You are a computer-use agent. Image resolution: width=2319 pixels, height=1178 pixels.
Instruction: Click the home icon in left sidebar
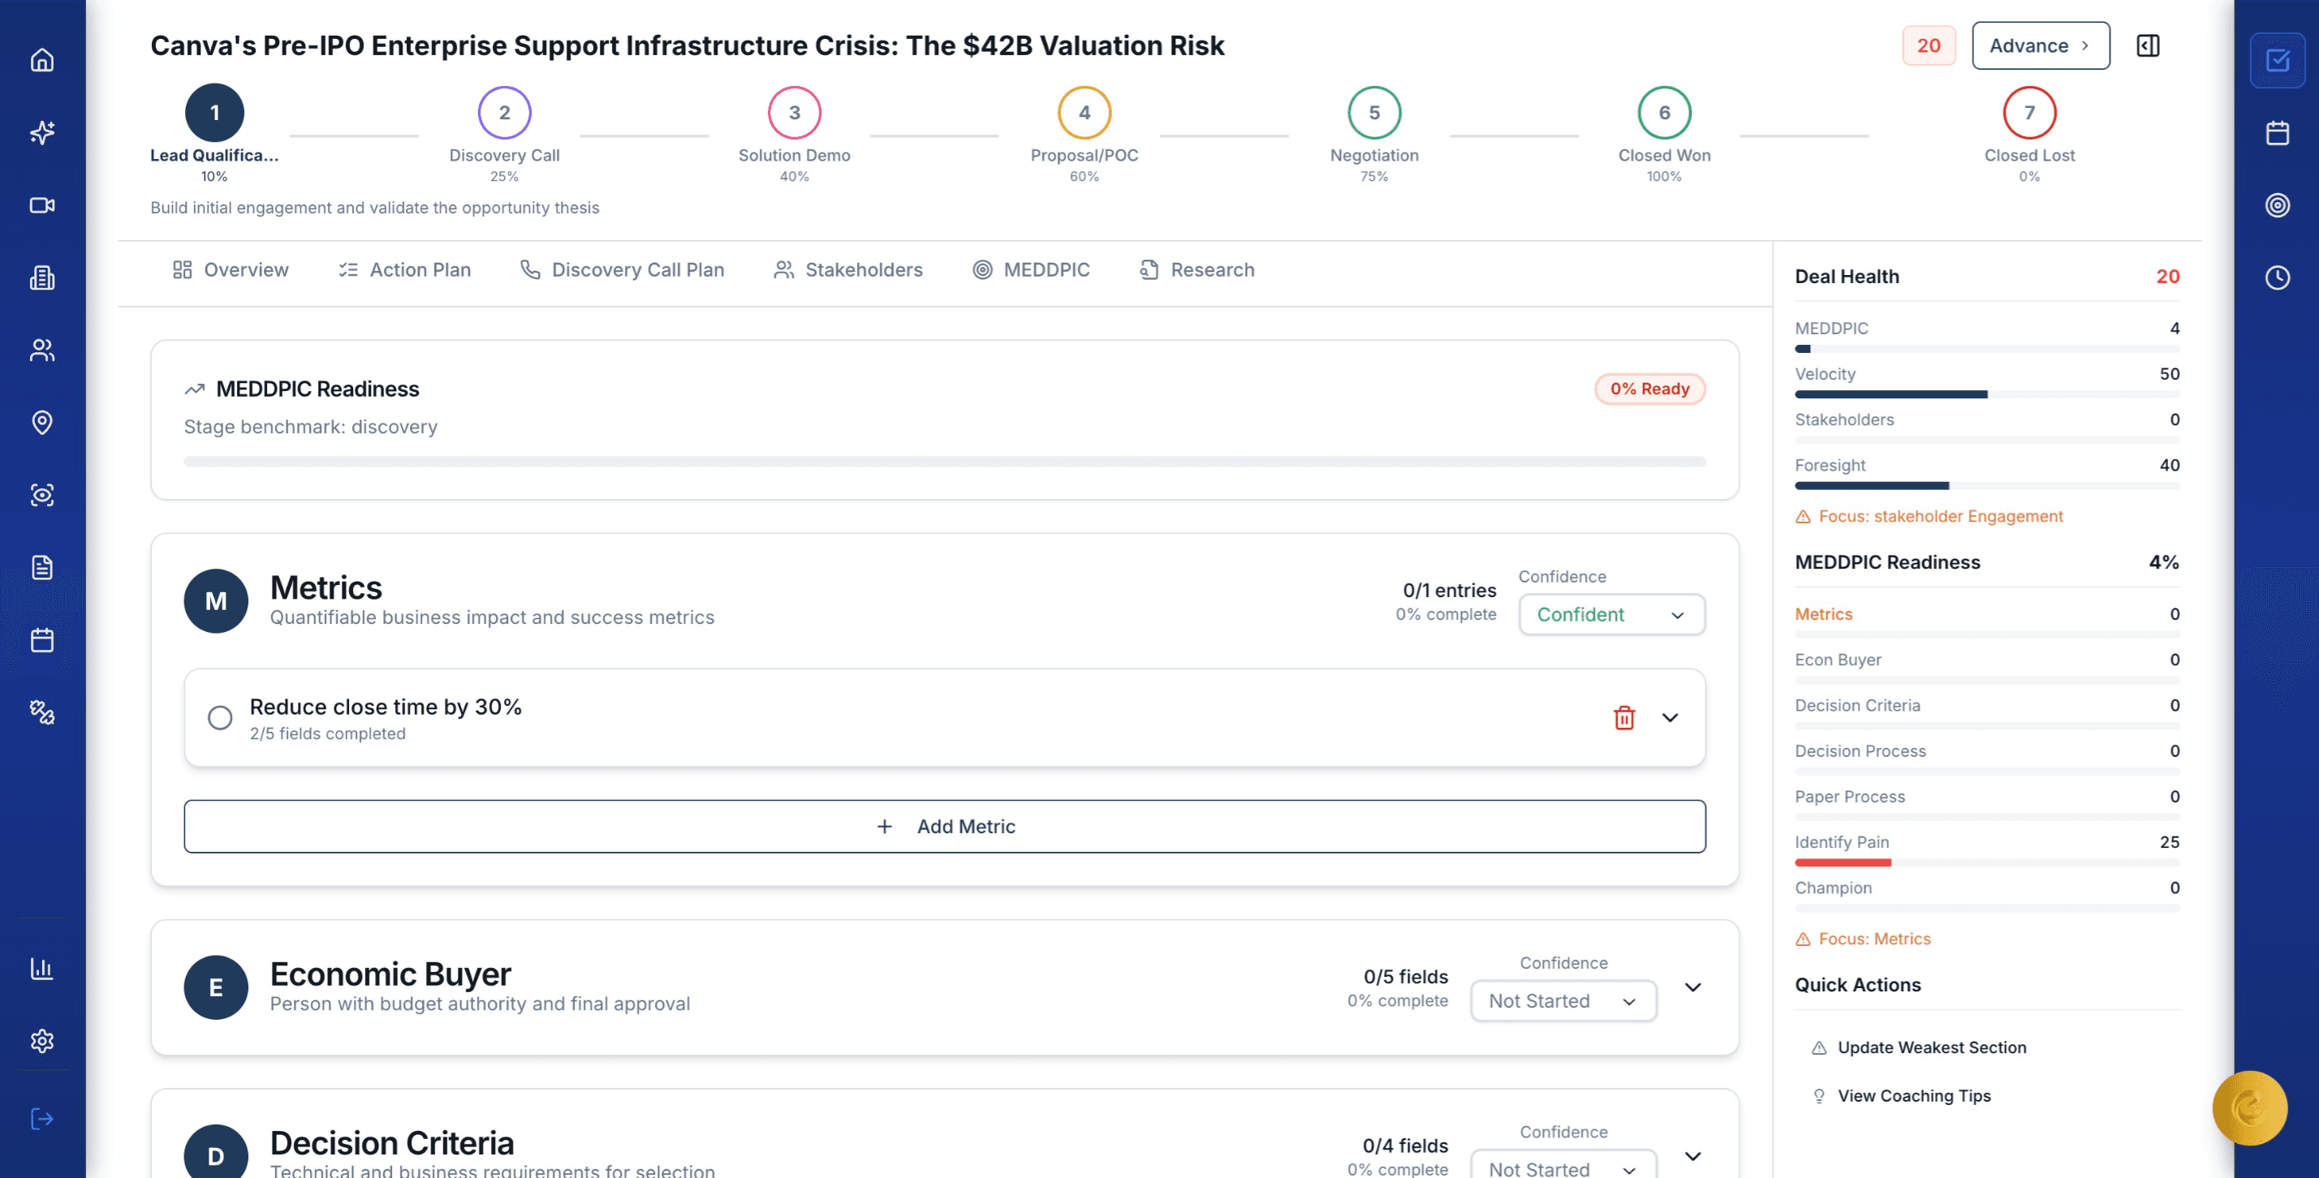click(x=42, y=60)
